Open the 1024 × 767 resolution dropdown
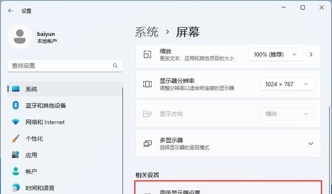332x194 pixels. tap(287, 84)
